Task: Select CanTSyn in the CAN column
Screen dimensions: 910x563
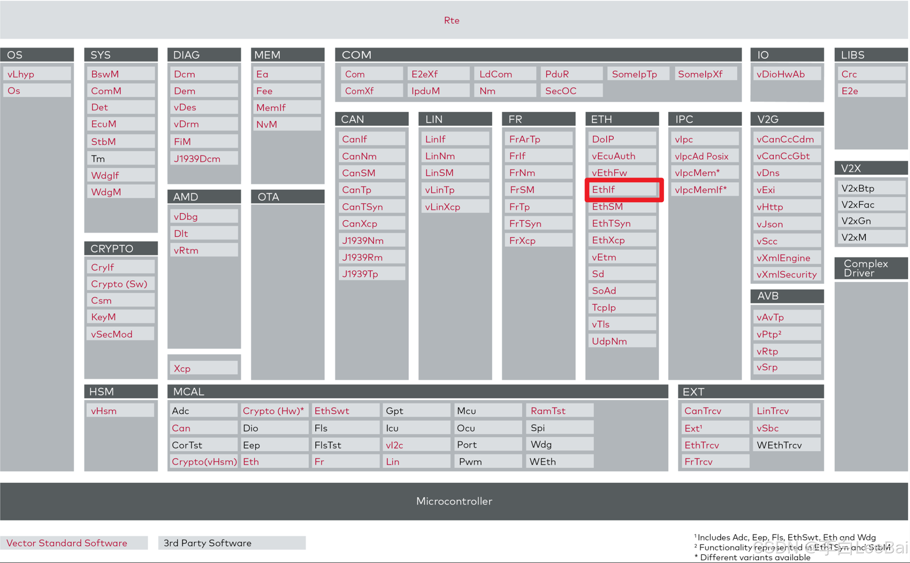Action: 372,207
